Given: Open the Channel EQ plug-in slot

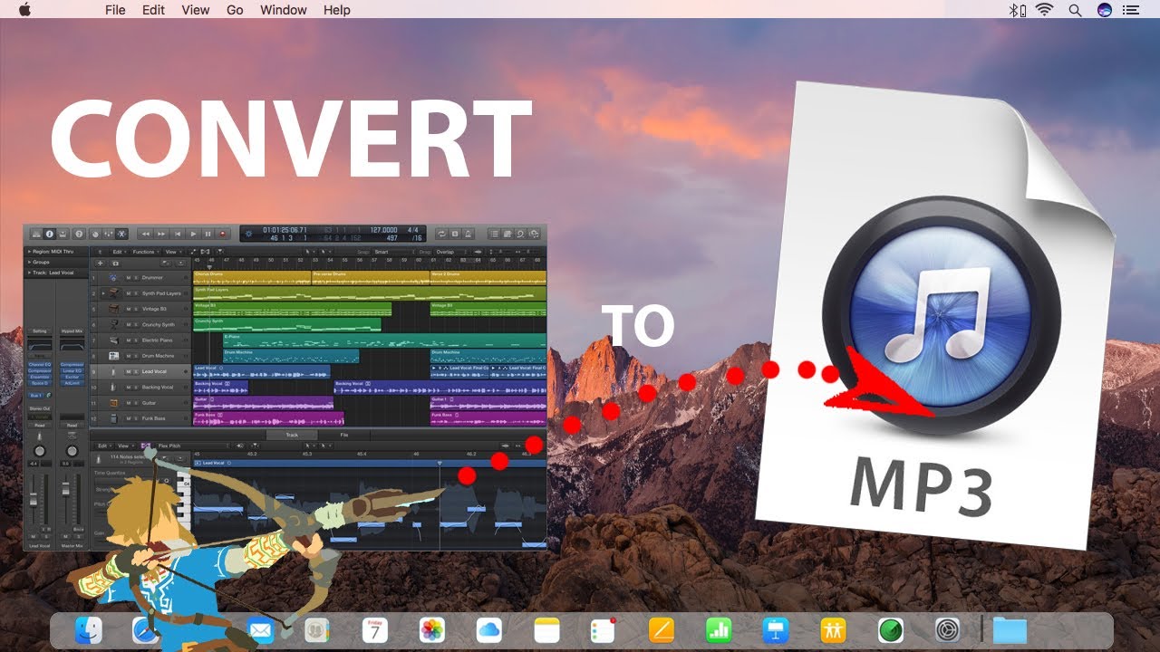Looking at the screenshot, I should (x=40, y=365).
